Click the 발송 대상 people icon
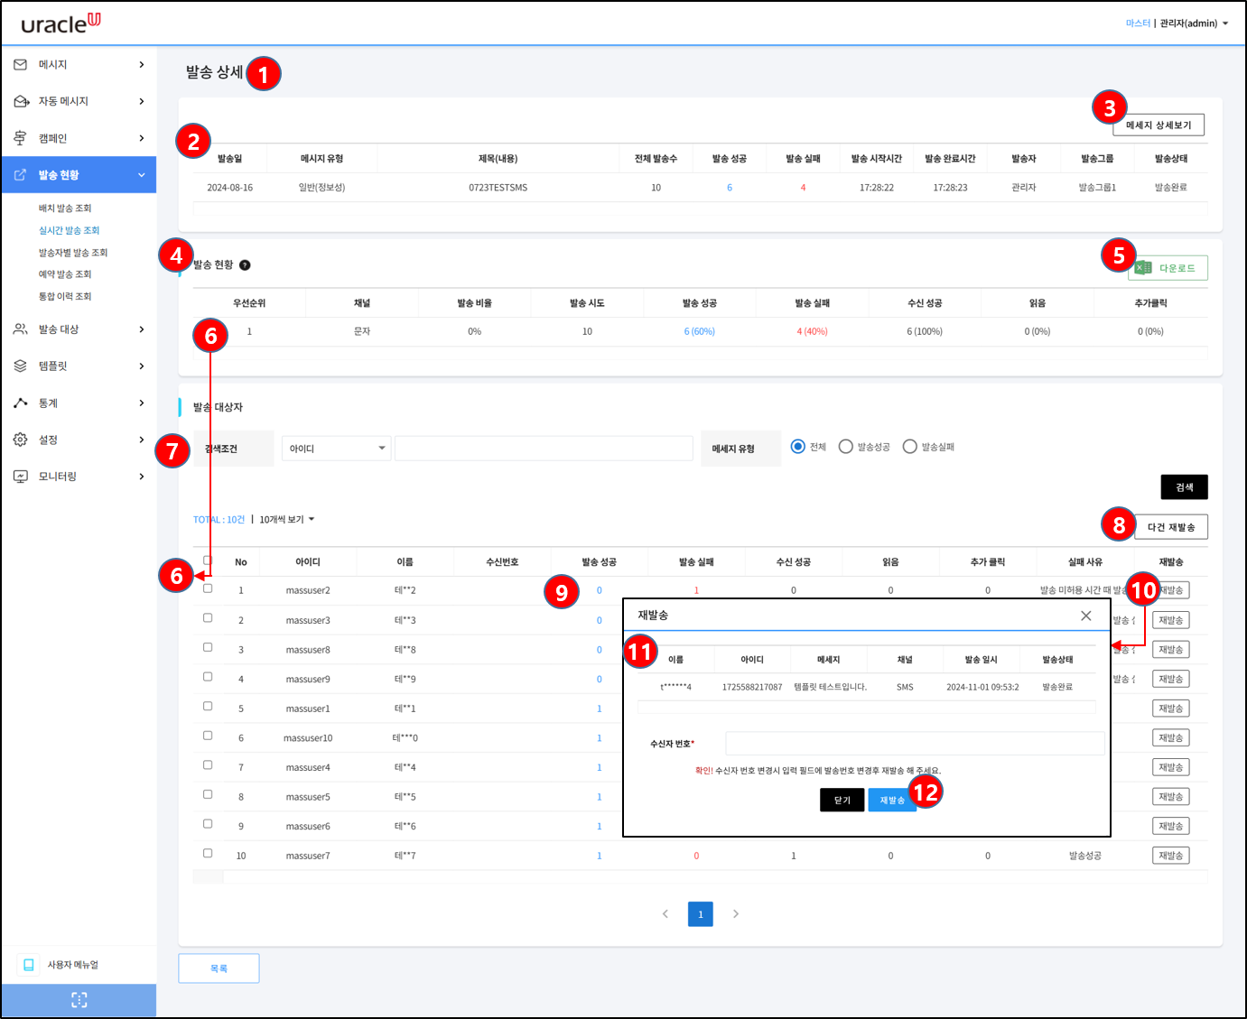The width and height of the screenshot is (1247, 1019). coord(21,329)
